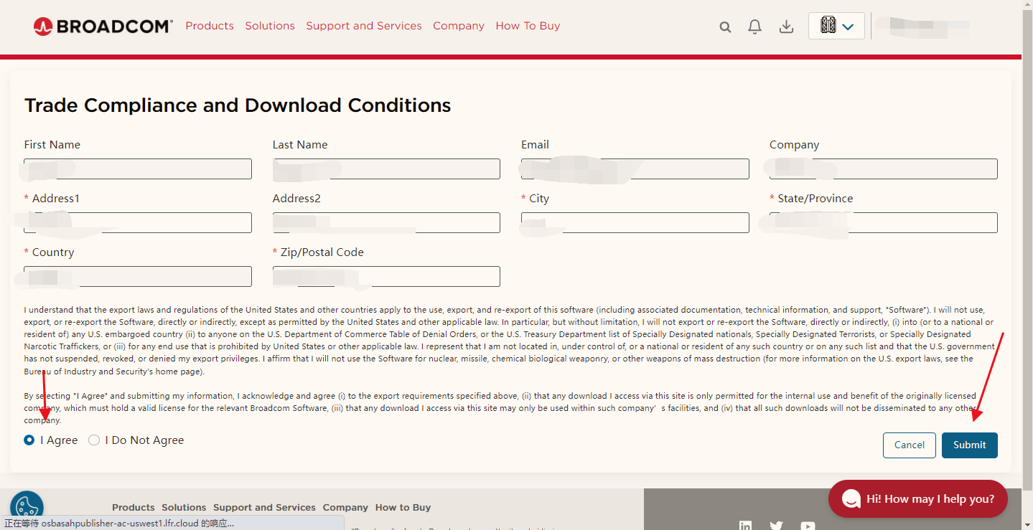Focus the State/Province input field
This screenshot has width=1033, height=530.
tap(884, 222)
